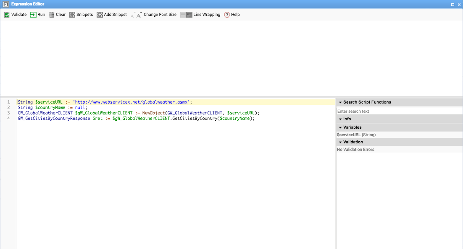This screenshot has height=249, width=463.
Task: Collapse the Info section arrow
Action: (340, 119)
